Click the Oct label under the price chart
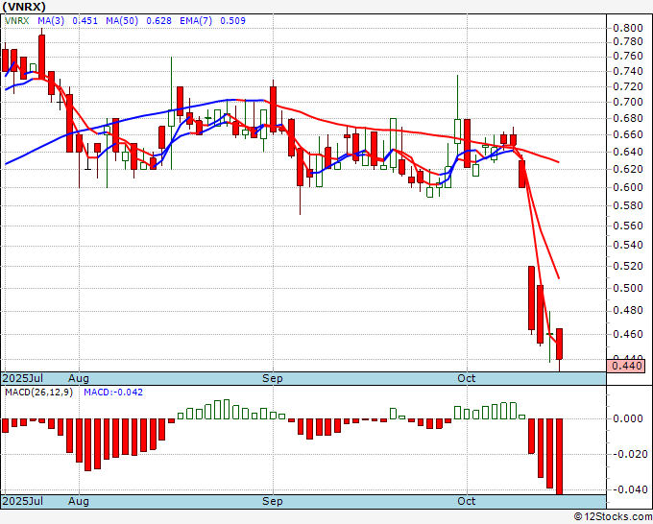The height and width of the screenshot is (524, 653). pos(466,378)
